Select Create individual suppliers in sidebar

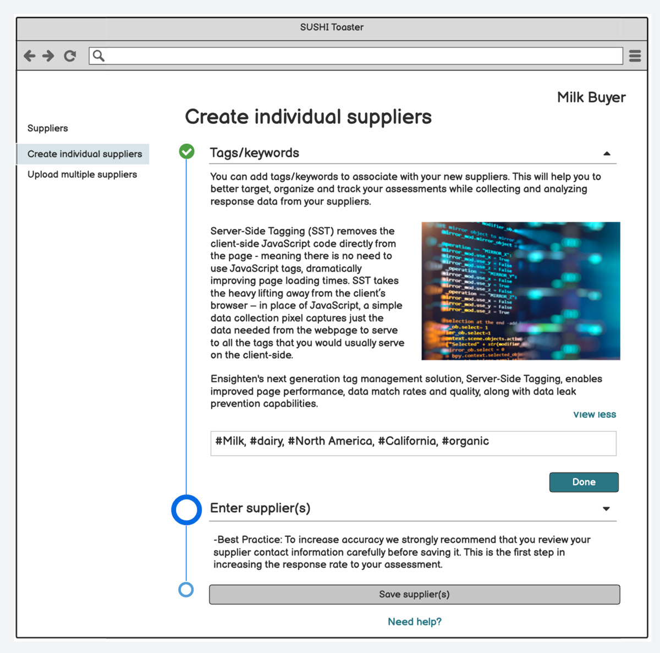pos(85,154)
